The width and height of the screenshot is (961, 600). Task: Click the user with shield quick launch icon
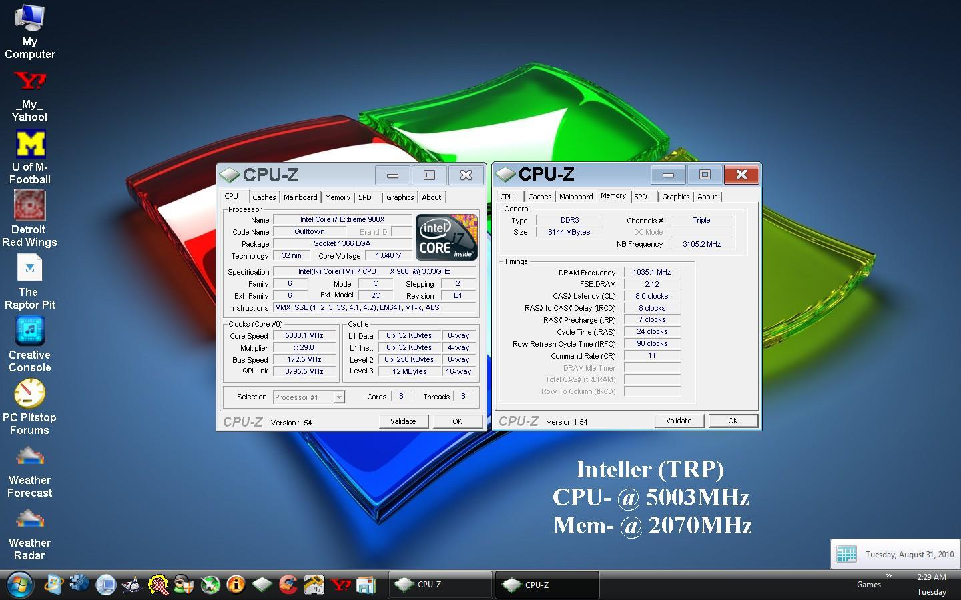click(x=184, y=585)
